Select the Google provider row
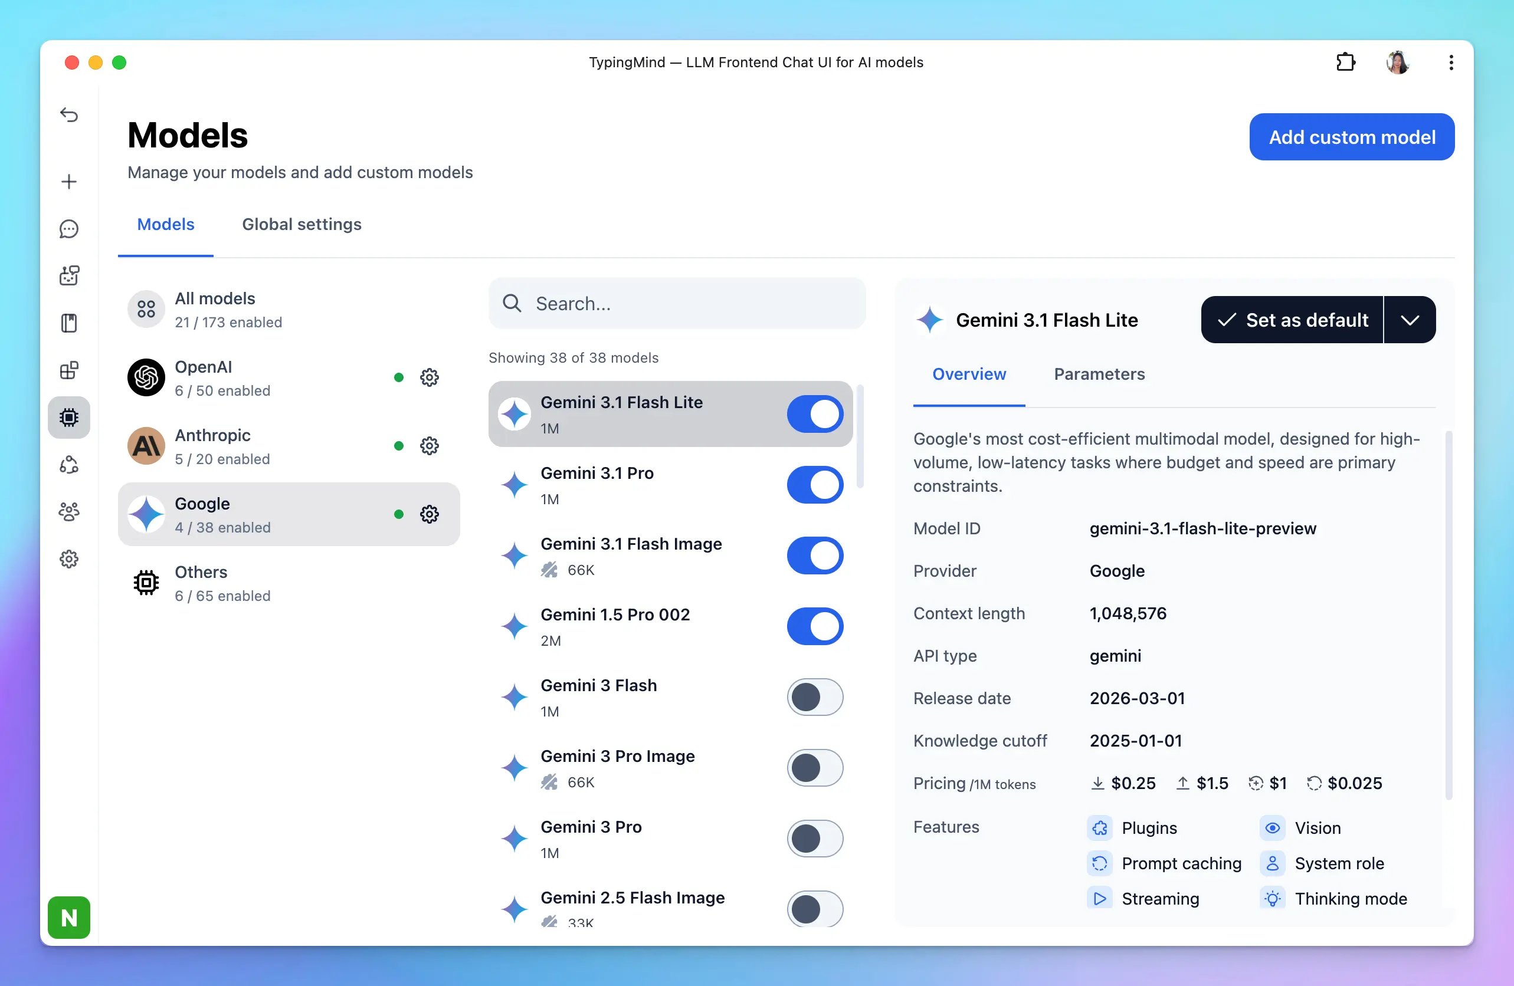 pyautogui.click(x=289, y=514)
